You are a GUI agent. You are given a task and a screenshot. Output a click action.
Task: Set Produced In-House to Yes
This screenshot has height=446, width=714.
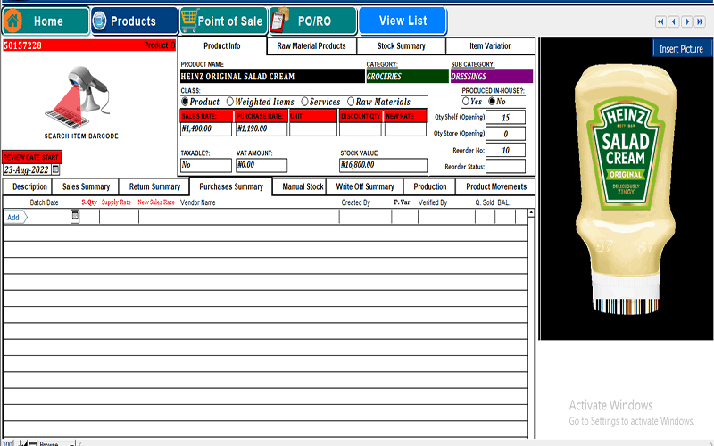click(465, 102)
